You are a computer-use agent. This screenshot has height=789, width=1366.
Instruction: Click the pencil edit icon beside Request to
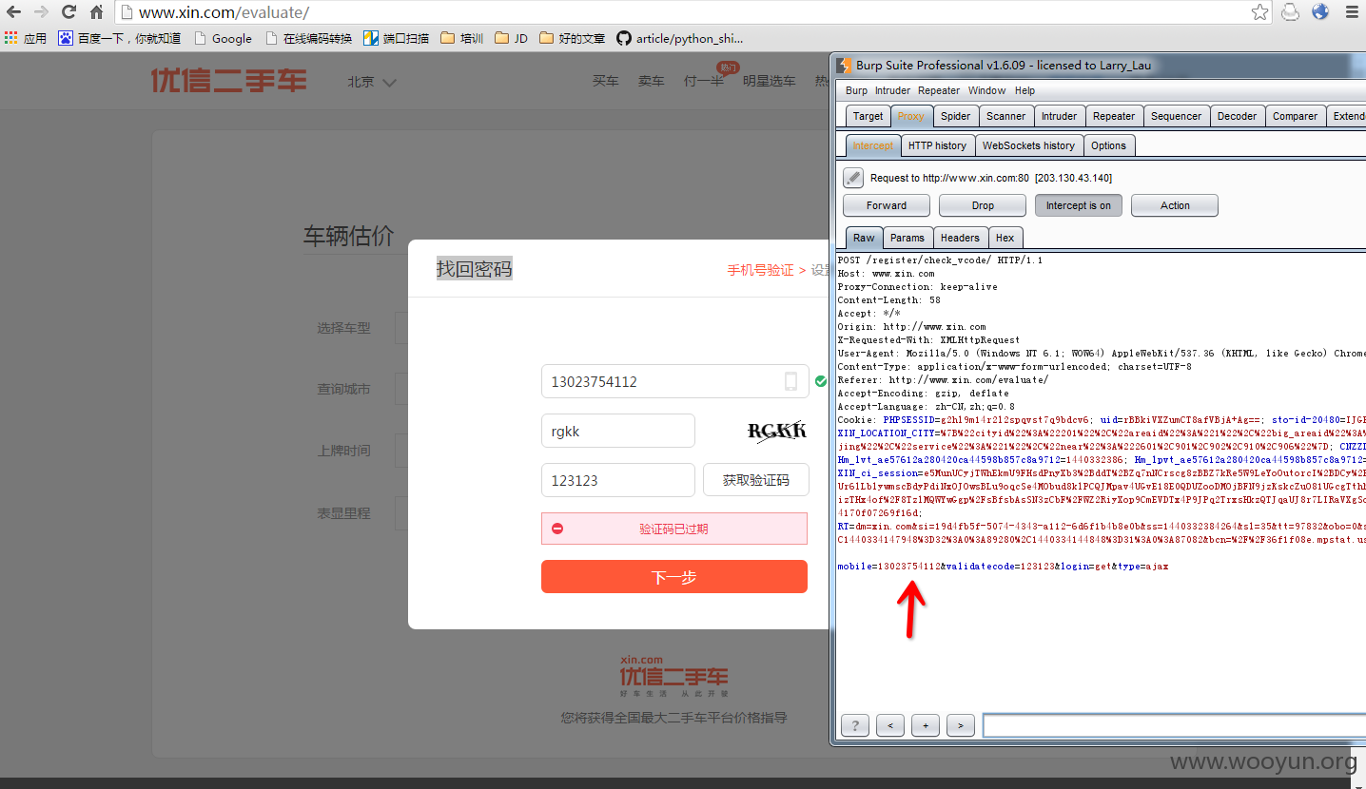[853, 178]
